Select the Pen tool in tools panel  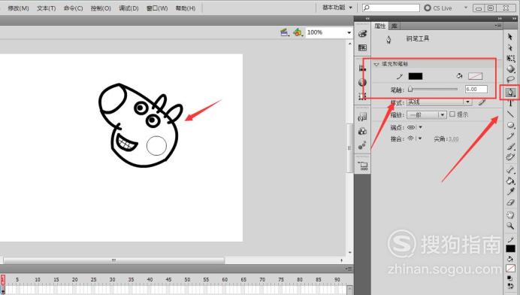pos(510,92)
